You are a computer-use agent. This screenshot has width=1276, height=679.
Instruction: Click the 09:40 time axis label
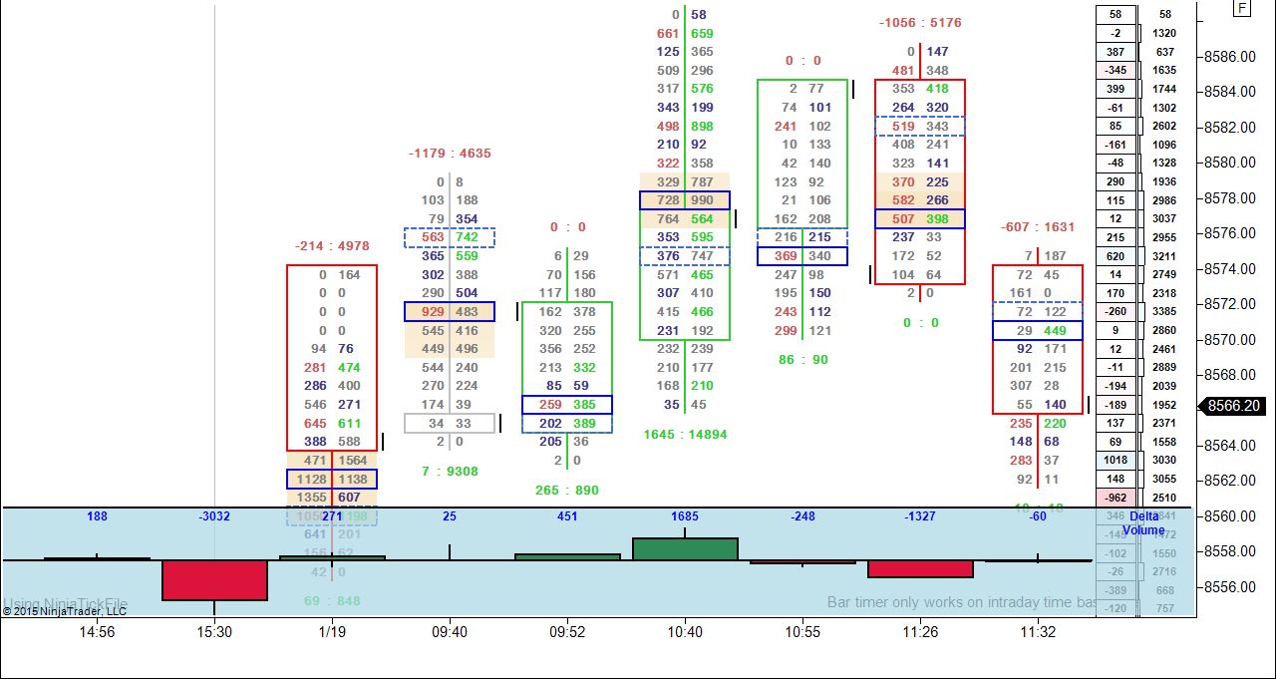tap(450, 632)
